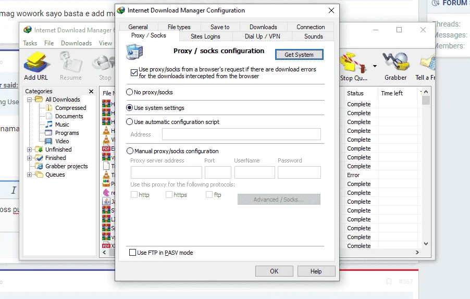This screenshot has height=299, width=470.
Task: Click the Status column header
Action: [361, 93]
